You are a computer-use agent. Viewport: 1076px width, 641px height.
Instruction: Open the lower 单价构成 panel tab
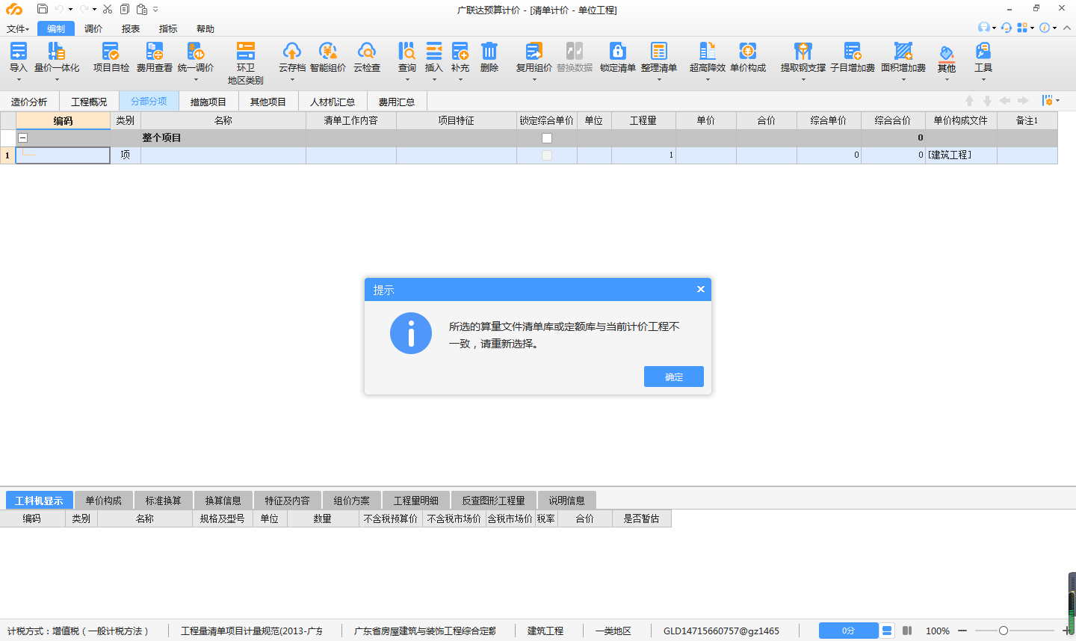(103, 501)
